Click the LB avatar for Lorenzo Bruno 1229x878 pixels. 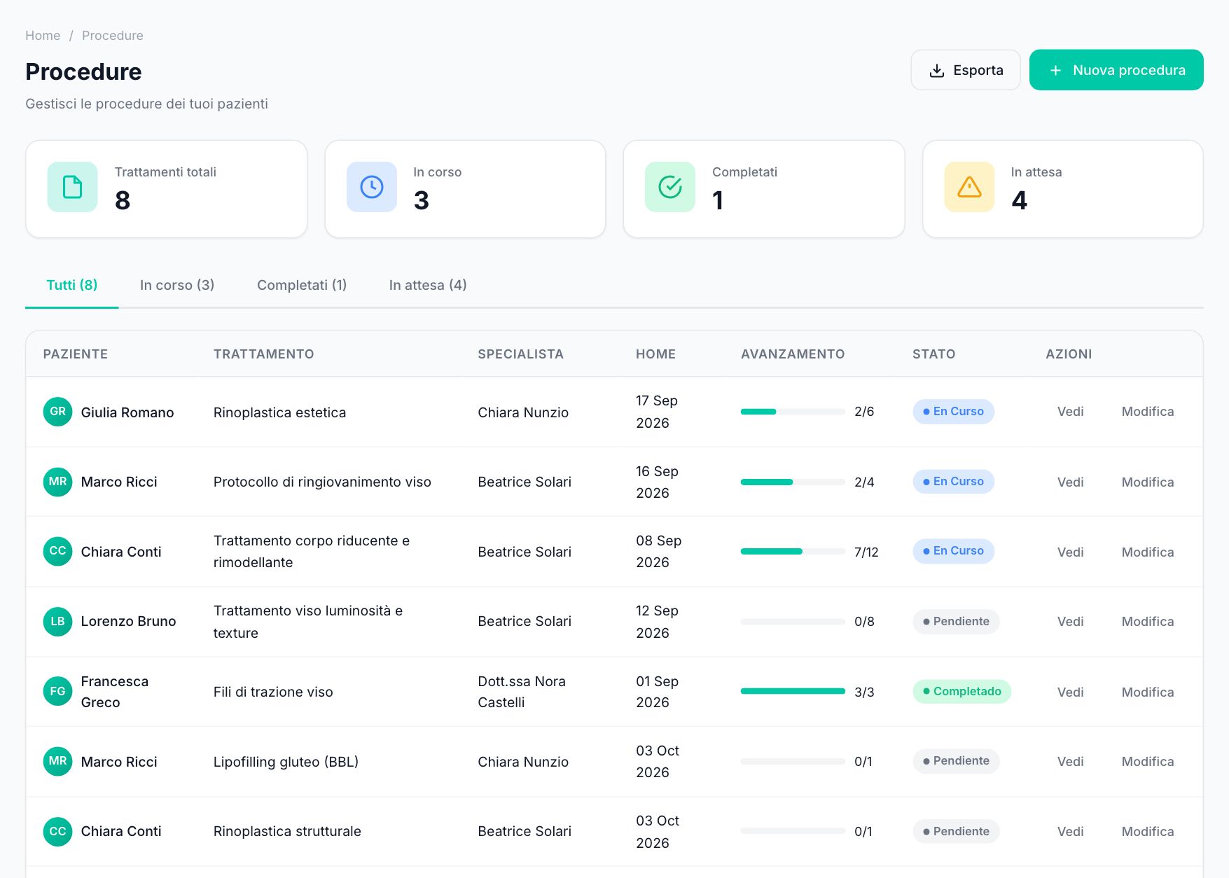57,622
